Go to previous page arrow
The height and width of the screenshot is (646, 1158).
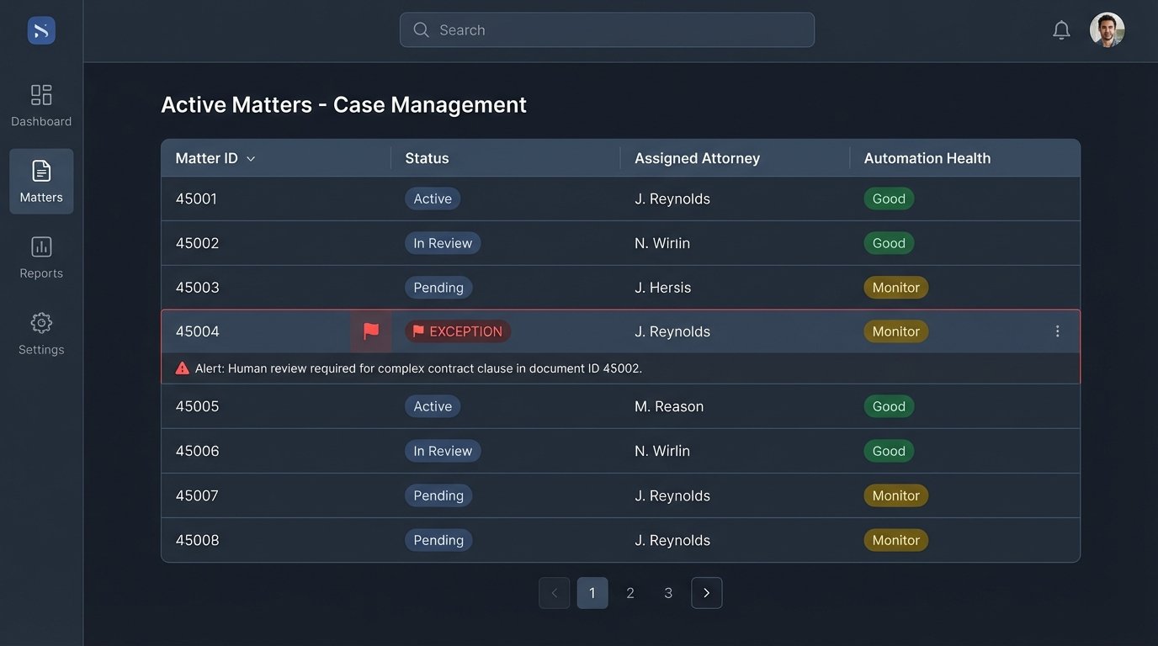[554, 593]
